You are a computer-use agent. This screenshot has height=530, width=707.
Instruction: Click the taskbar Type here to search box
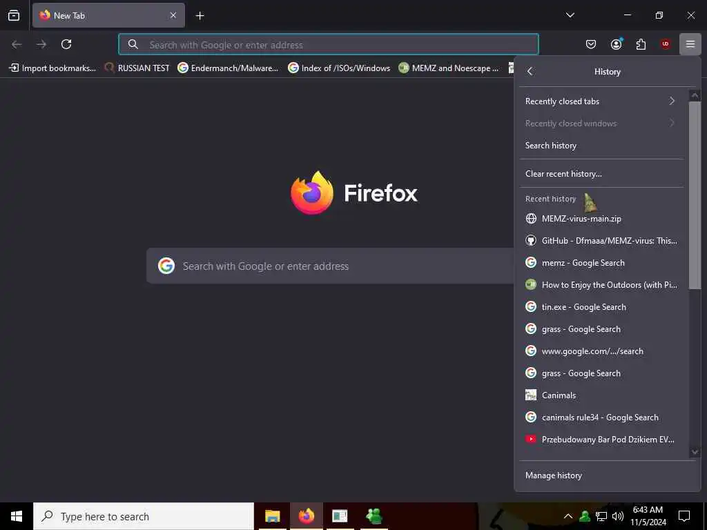click(x=144, y=516)
